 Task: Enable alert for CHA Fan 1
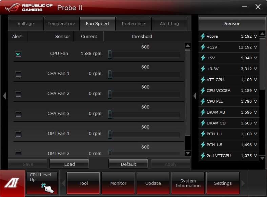click(x=18, y=74)
